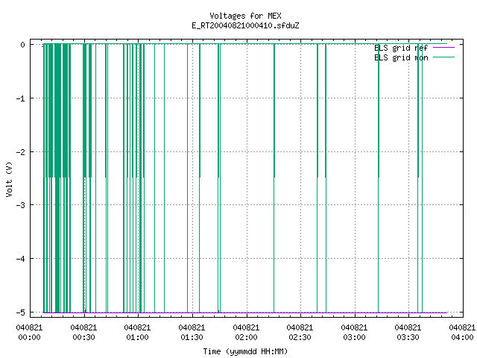Click the y-axis tick label '-1'

pos(21,98)
